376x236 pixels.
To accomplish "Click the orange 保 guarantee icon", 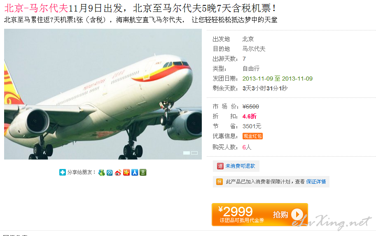I will (x=220, y=182).
